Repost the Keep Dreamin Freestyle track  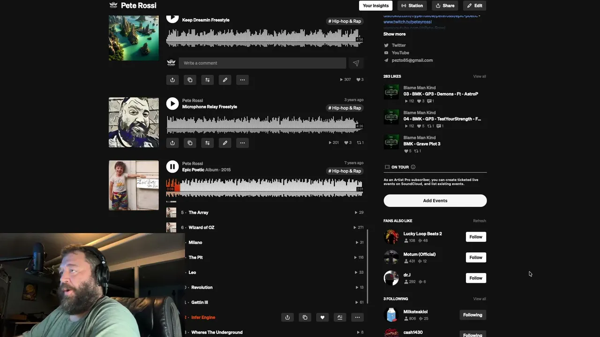pyautogui.click(x=207, y=80)
